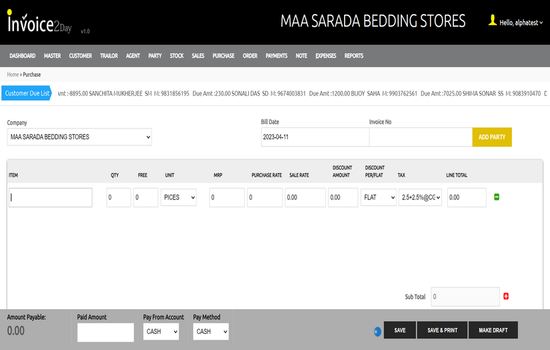The image size is (550, 350).
Task: Focus the Bill Date field
Action: 315,137
